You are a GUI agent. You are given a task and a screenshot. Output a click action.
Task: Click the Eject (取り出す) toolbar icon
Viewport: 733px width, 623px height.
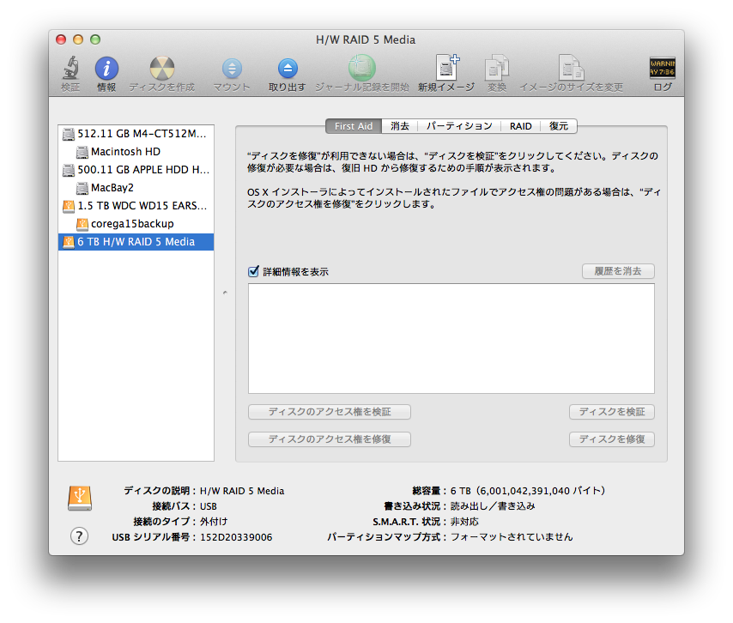(x=288, y=69)
